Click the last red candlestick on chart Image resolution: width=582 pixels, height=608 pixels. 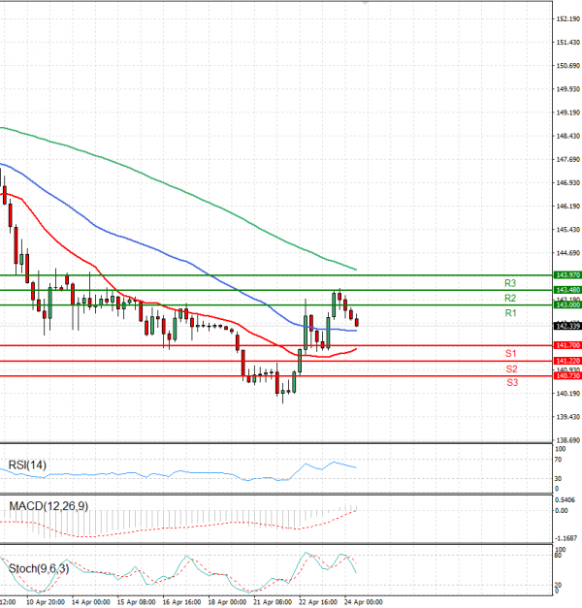(x=357, y=322)
